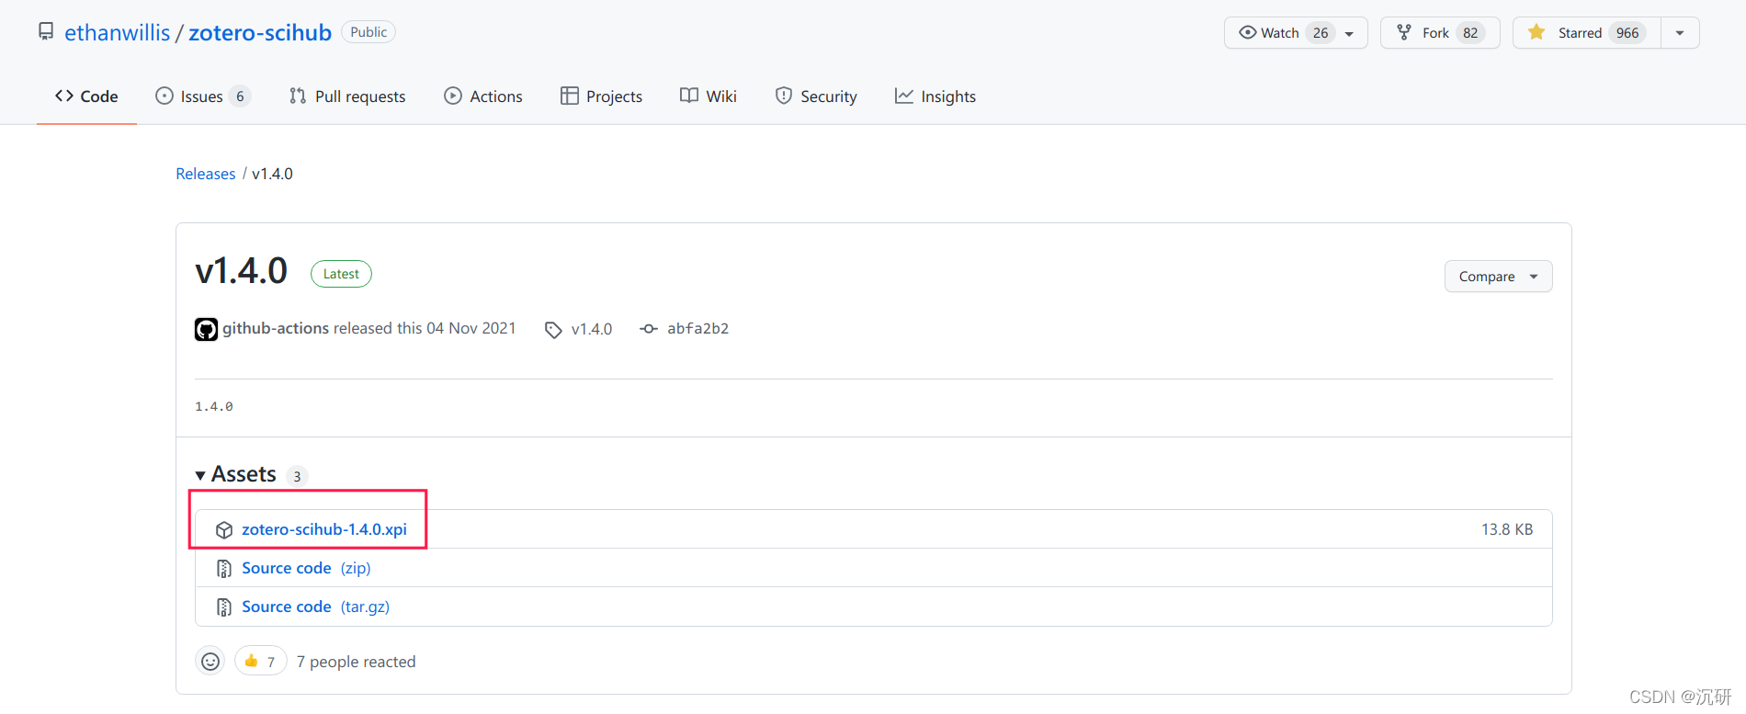Click the github-actions avatar icon
Screen dimensions: 1746x714
click(206, 329)
